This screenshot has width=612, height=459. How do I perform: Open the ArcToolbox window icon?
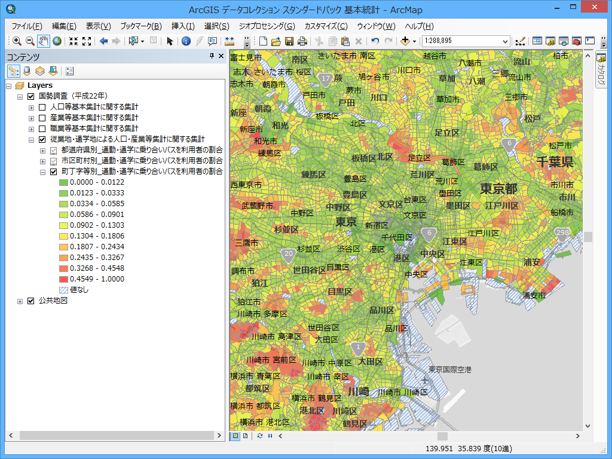click(577, 41)
